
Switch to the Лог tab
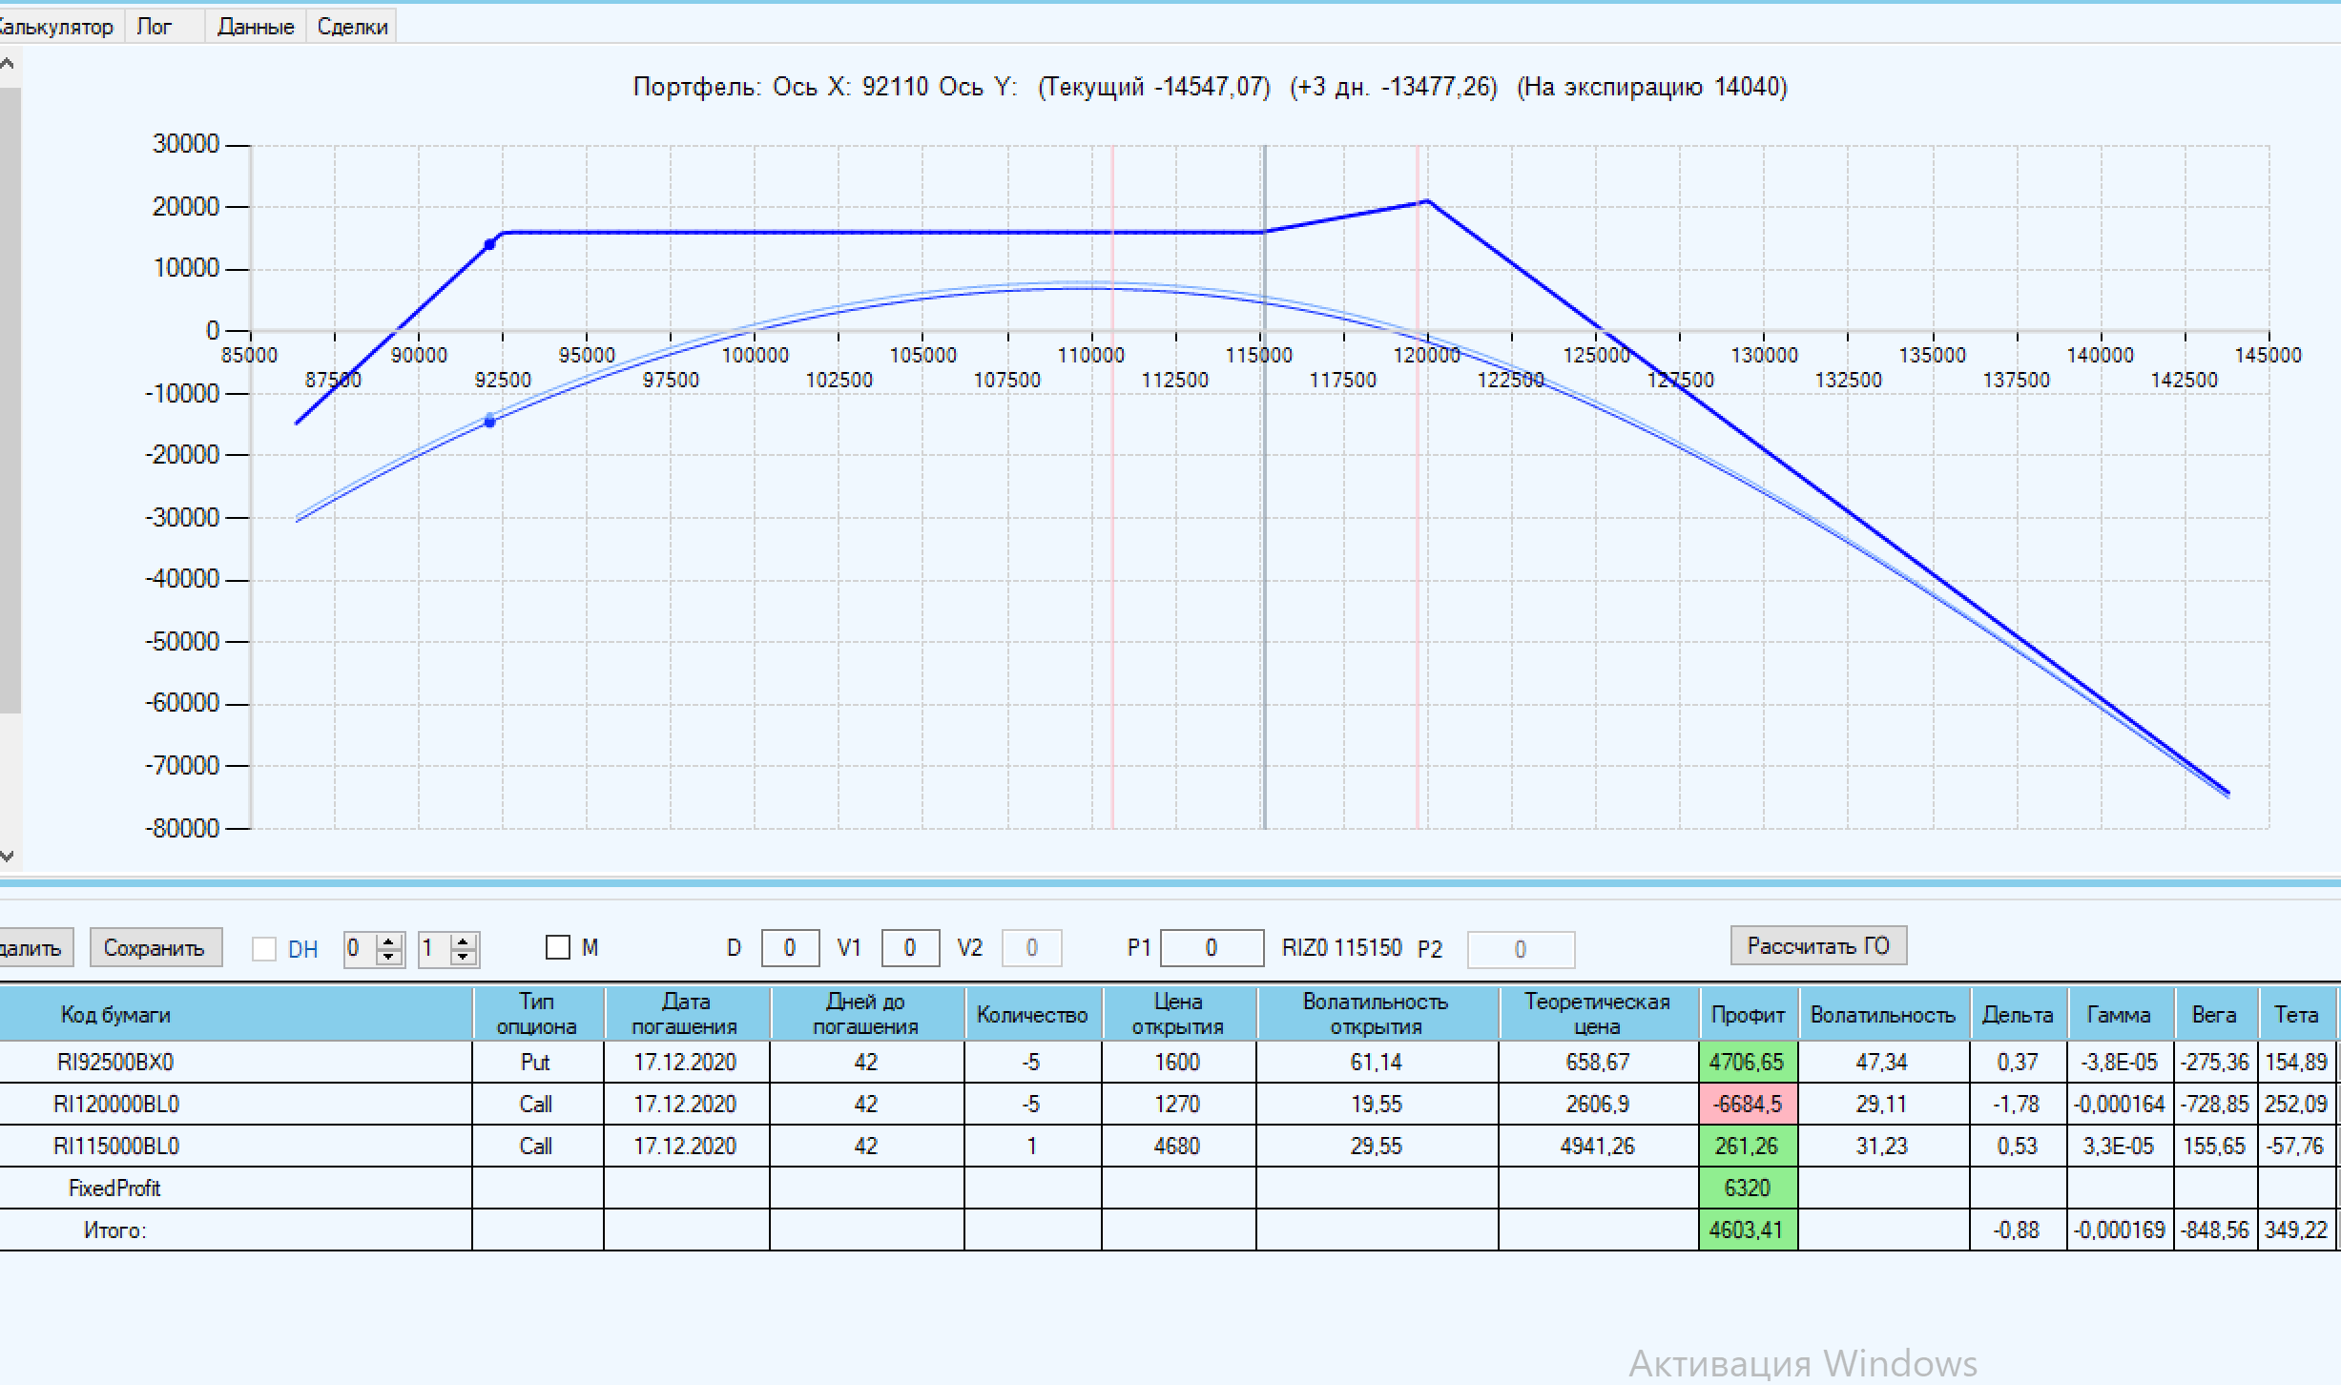click(154, 27)
